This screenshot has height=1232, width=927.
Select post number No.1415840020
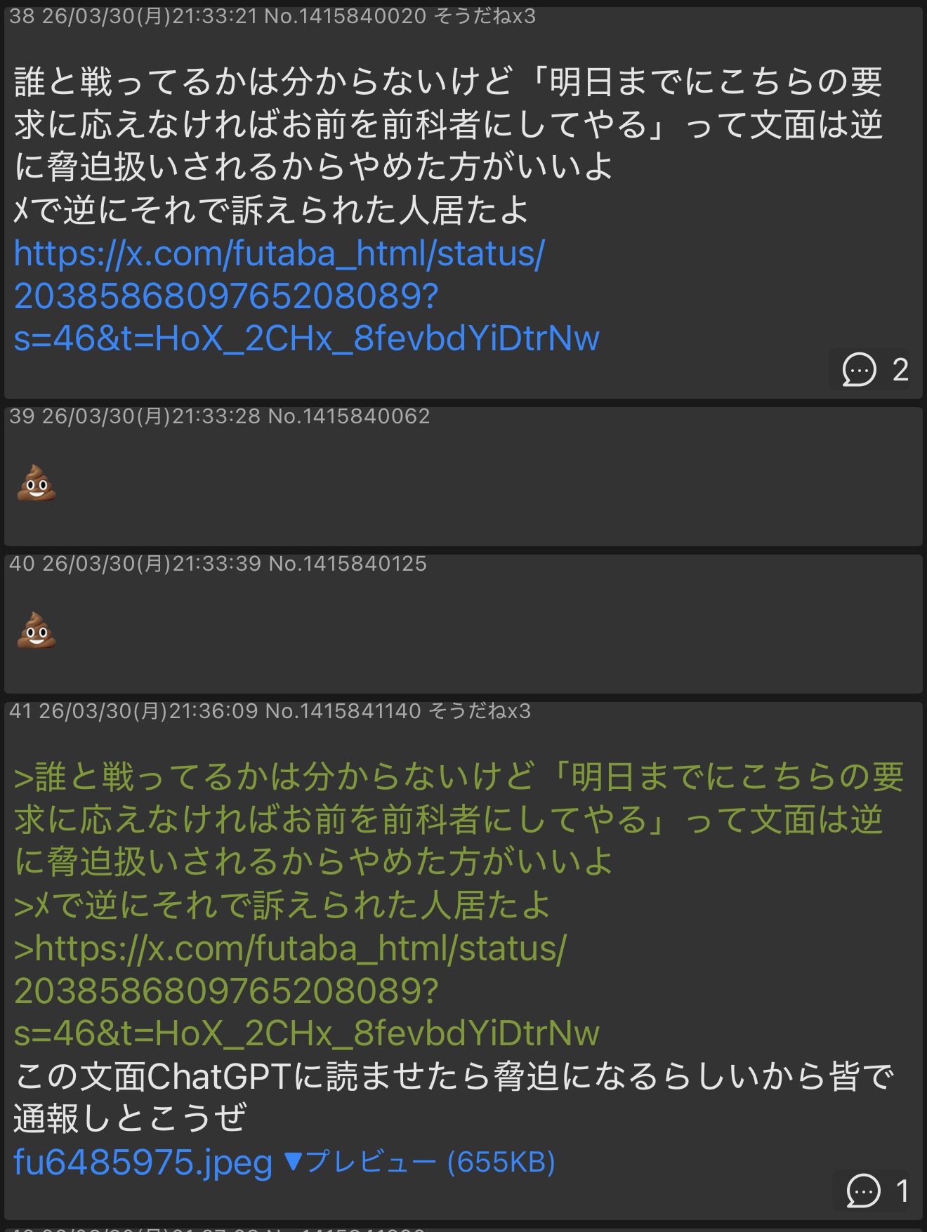click(346, 16)
